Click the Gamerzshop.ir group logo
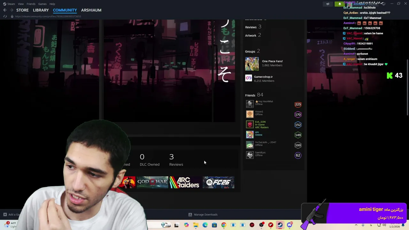This screenshot has width=409, height=230. [x=249, y=78]
